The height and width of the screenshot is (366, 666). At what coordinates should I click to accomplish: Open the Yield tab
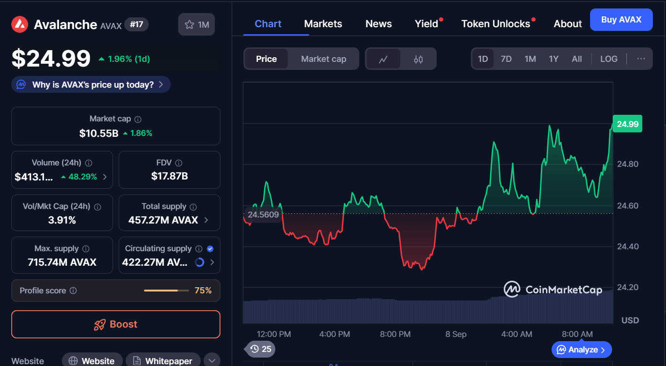click(x=426, y=24)
